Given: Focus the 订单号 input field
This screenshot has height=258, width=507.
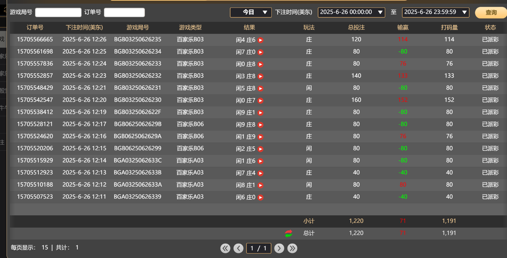Looking at the screenshot, I should pyautogui.click(x=124, y=13).
